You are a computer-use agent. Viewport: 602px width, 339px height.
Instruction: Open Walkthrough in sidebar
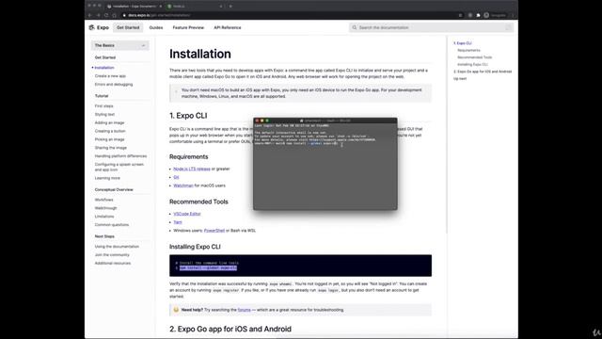105,208
